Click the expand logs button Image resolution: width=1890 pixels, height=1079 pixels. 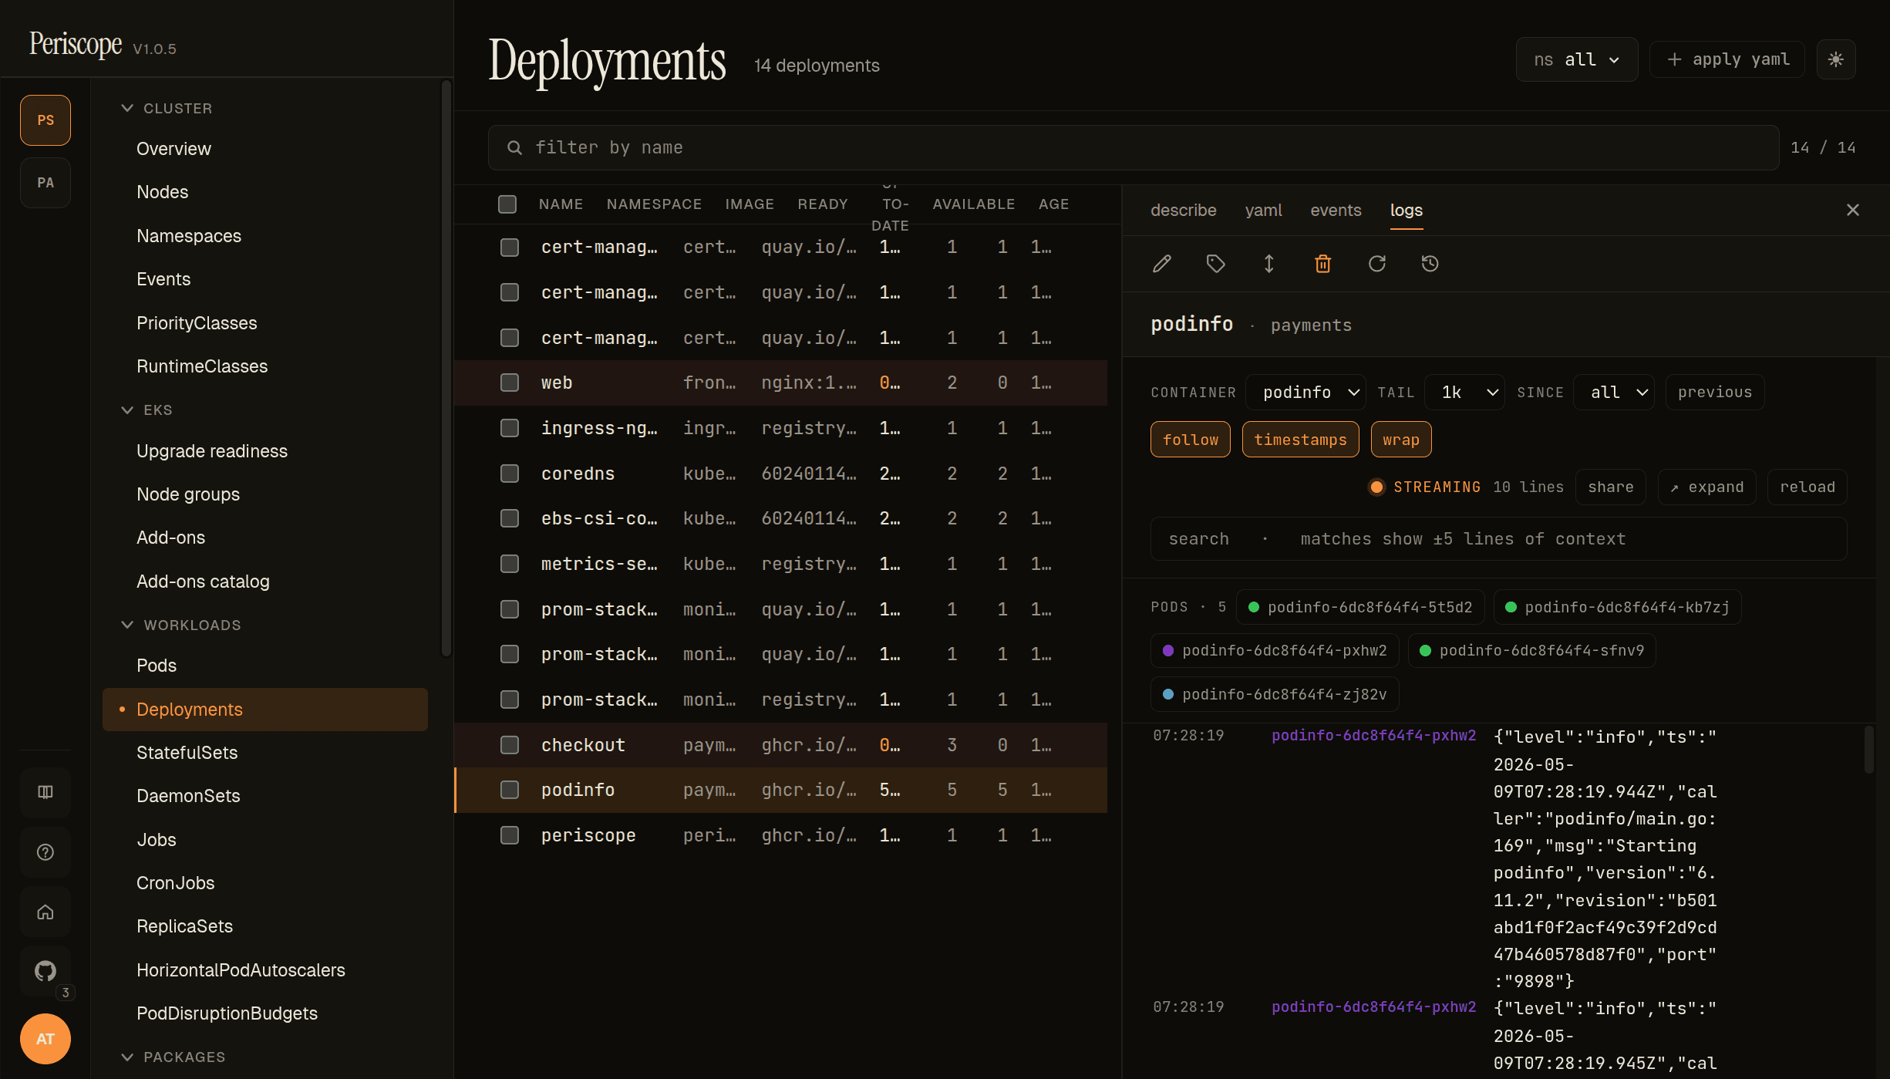pyautogui.click(x=1706, y=487)
